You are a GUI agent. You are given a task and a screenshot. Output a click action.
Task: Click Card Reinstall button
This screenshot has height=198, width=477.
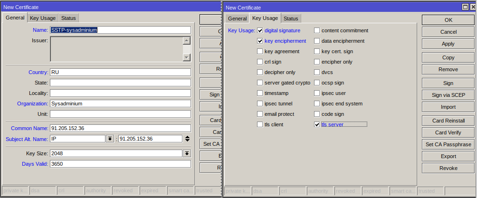click(x=448, y=121)
